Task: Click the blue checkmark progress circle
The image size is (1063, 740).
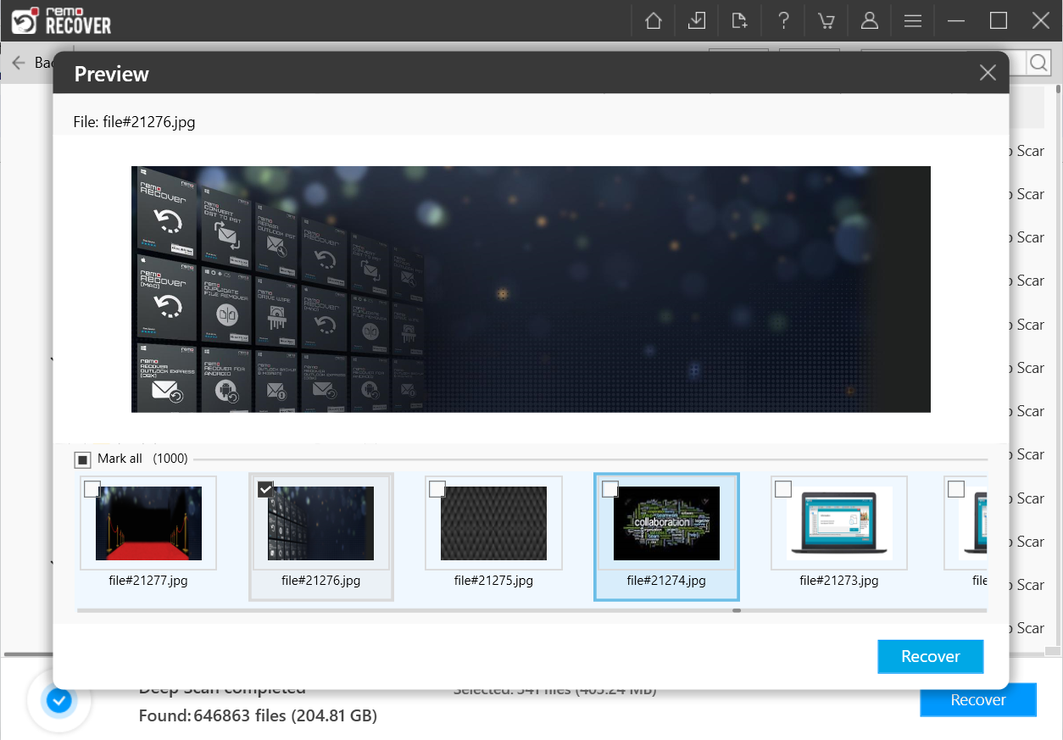Action: click(58, 700)
